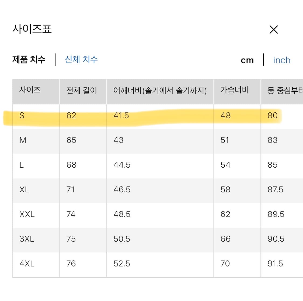Viewport: 303px width, 301px height.
Task: Click the 3XL size label
Action: click(26, 239)
